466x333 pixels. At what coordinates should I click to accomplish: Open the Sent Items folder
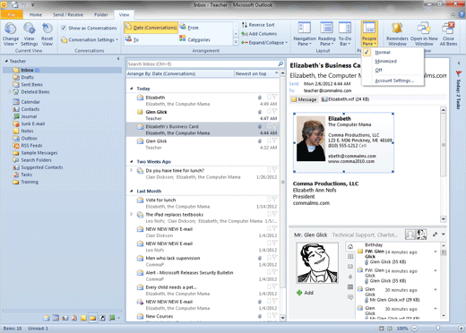point(28,84)
